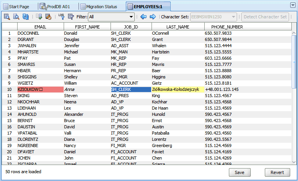298x181 pixels.
Task: Switch to the ProdDB A01 tab
Action: coord(55,7)
